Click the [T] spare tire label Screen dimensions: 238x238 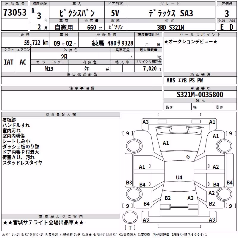(130, 228)
